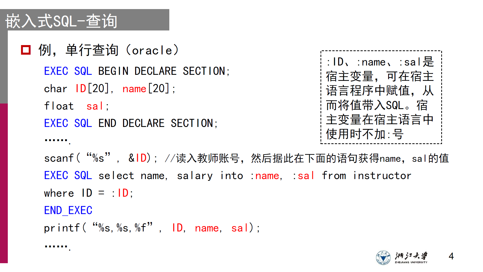
Task: Click the printf("%s,%s,%f", ID, name, sal); line
Action: click(152, 228)
